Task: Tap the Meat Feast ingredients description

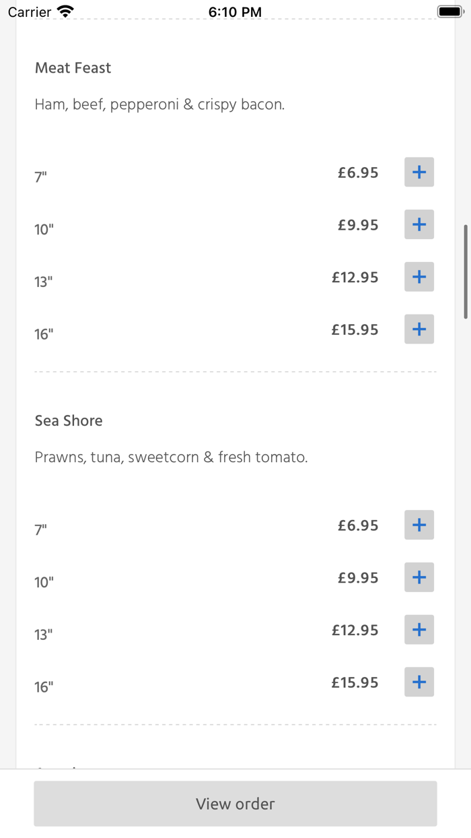Action: pyautogui.click(x=159, y=104)
